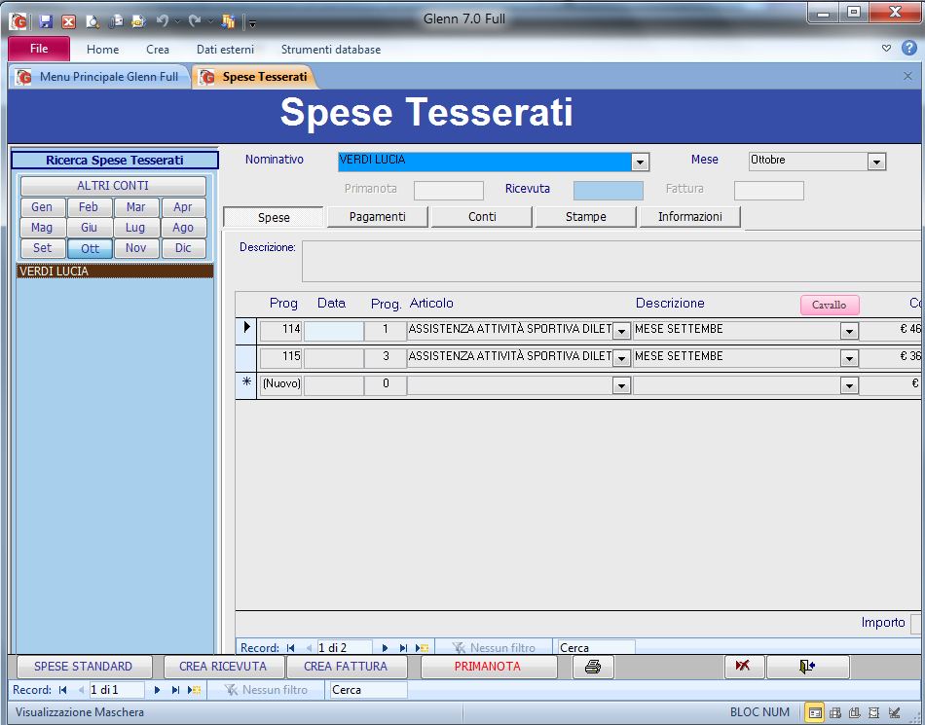Select the Gen month button
The image size is (925, 725).
[42, 207]
